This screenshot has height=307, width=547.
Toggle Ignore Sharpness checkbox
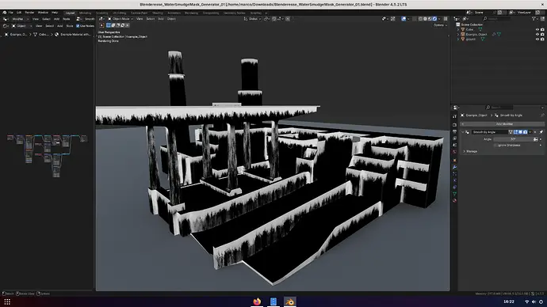pos(495,145)
